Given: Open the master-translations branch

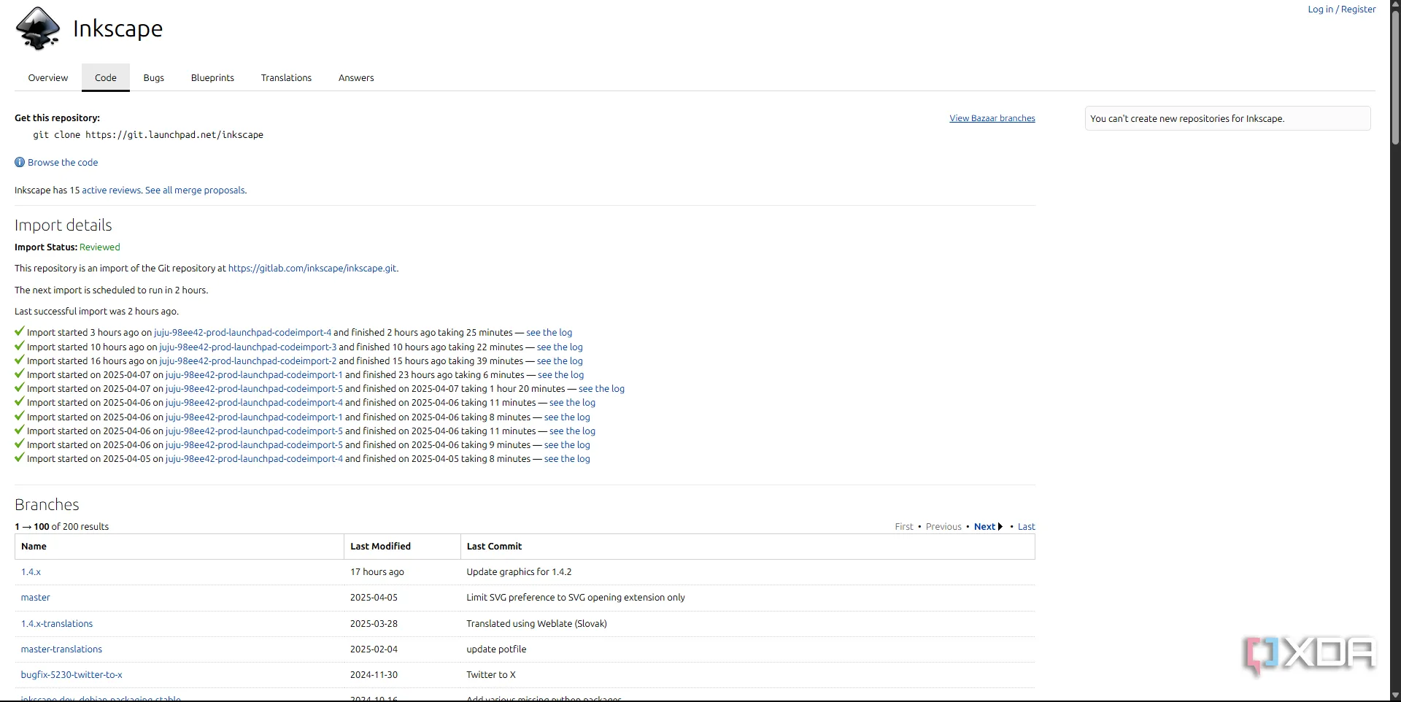Looking at the screenshot, I should point(61,649).
